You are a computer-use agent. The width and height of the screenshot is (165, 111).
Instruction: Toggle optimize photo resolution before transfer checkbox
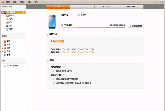point(54,79)
